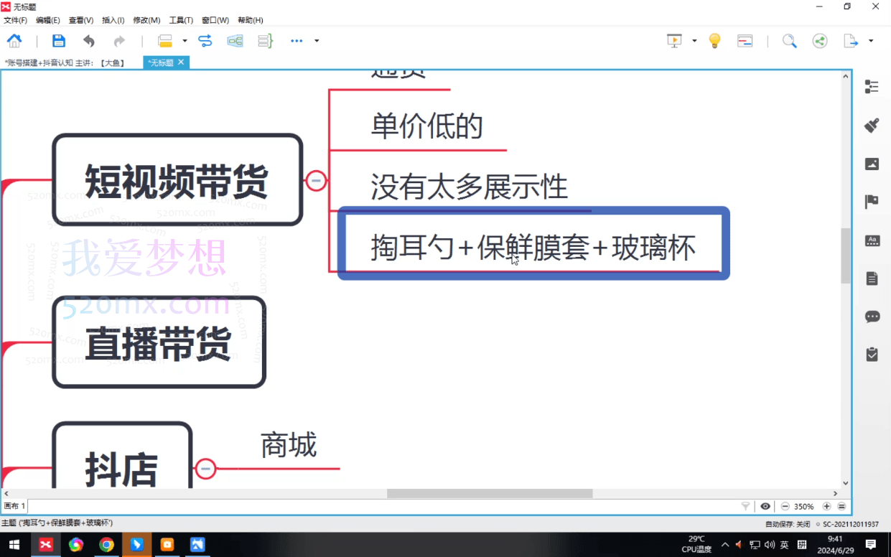Close the 无标题 tab
The image size is (891, 557).
point(181,62)
